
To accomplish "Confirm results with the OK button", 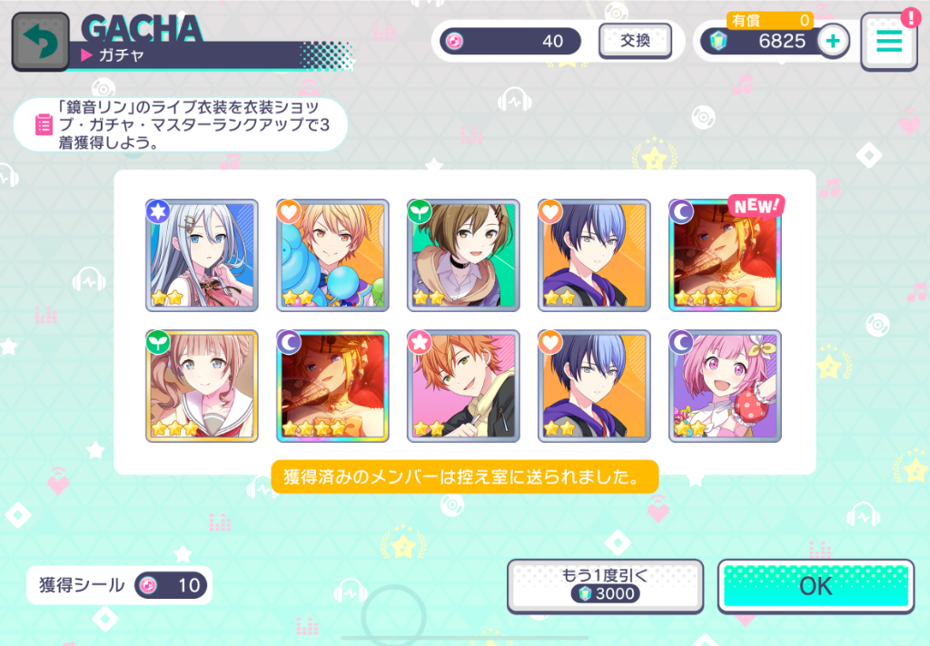I will coord(816,586).
